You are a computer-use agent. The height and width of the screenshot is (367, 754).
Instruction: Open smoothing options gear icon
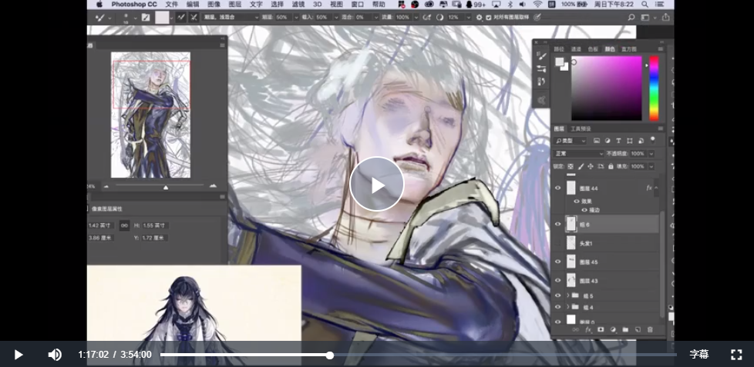479,17
